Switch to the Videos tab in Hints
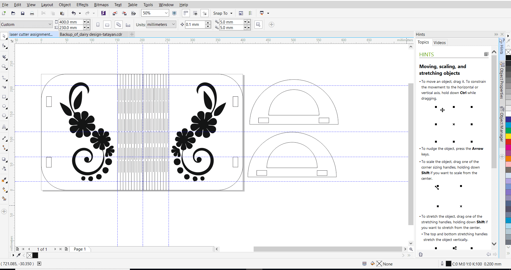The image size is (511, 270). (439, 42)
